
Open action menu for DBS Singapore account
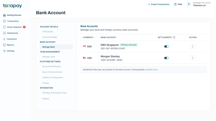pyautogui.click(x=193, y=47)
